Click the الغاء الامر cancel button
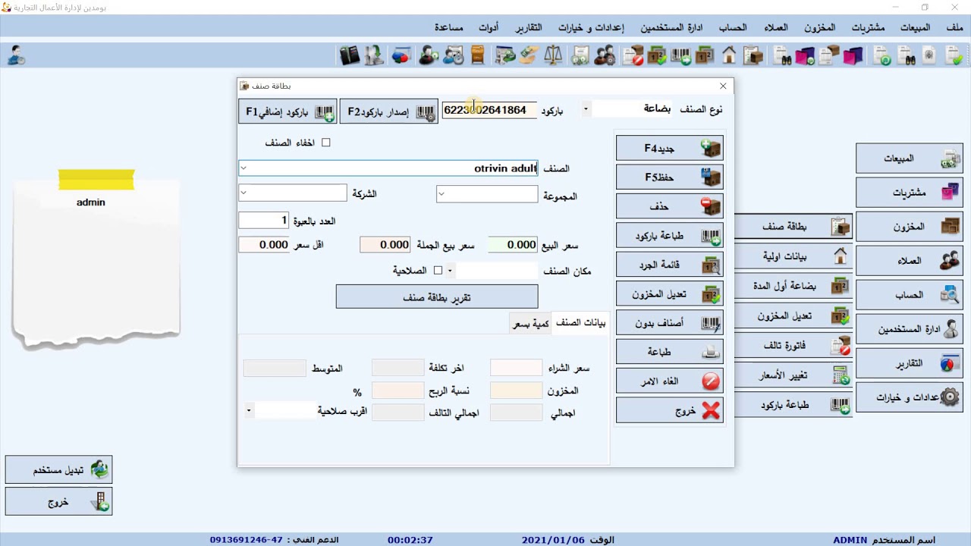 670,381
